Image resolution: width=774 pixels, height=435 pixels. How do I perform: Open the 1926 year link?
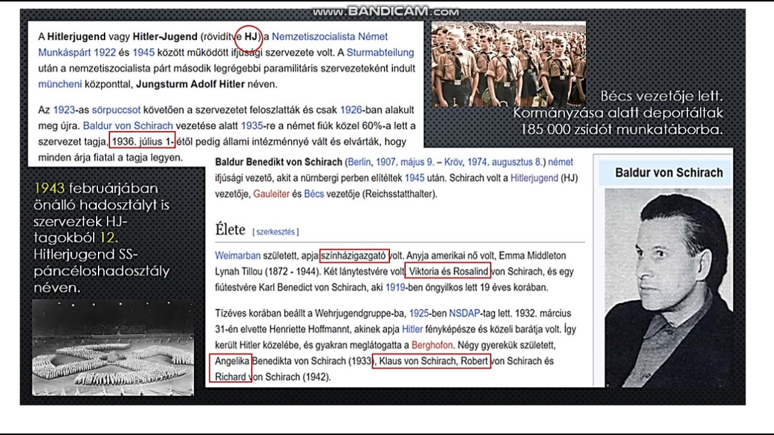(351, 110)
